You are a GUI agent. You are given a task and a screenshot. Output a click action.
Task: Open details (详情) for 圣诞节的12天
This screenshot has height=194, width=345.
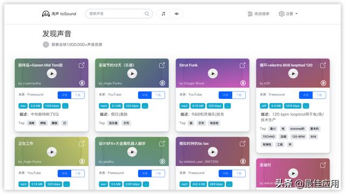pos(144,95)
